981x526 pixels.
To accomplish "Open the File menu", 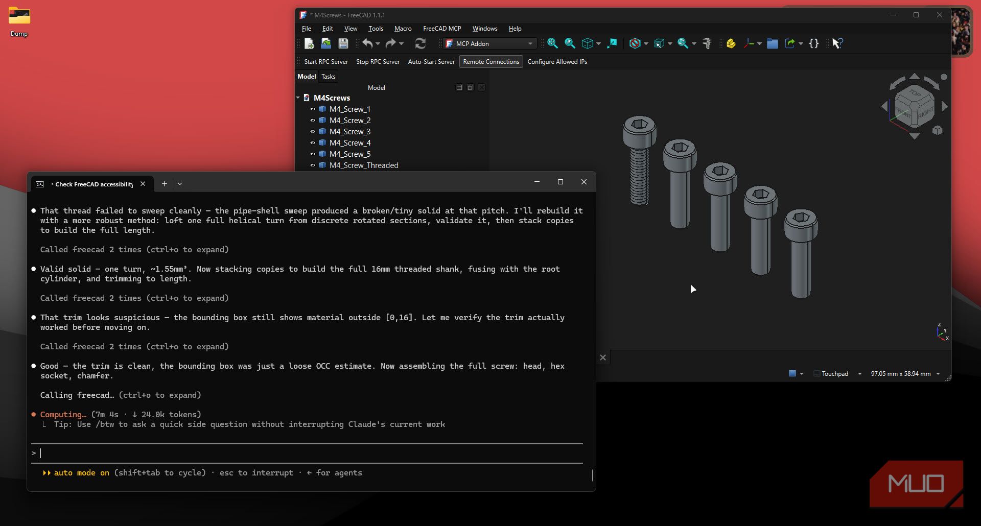I will (307, 29).
